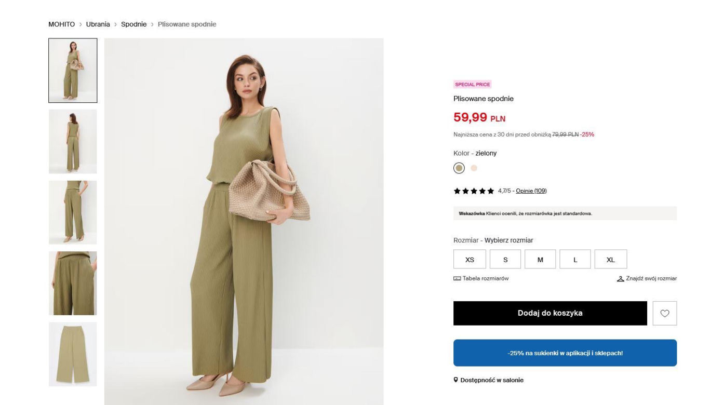Choose size XL
The width and height of the screenshot is (724, 405).
[x=611, y=260]
